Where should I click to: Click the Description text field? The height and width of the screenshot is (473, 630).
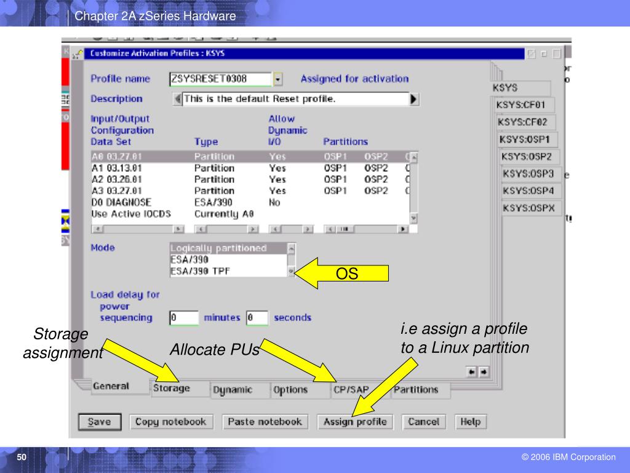pyautogui.click(x=296, y=99)
